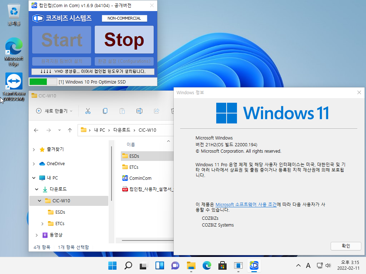Open the recent locations chevron dropdown

(60, 130)
